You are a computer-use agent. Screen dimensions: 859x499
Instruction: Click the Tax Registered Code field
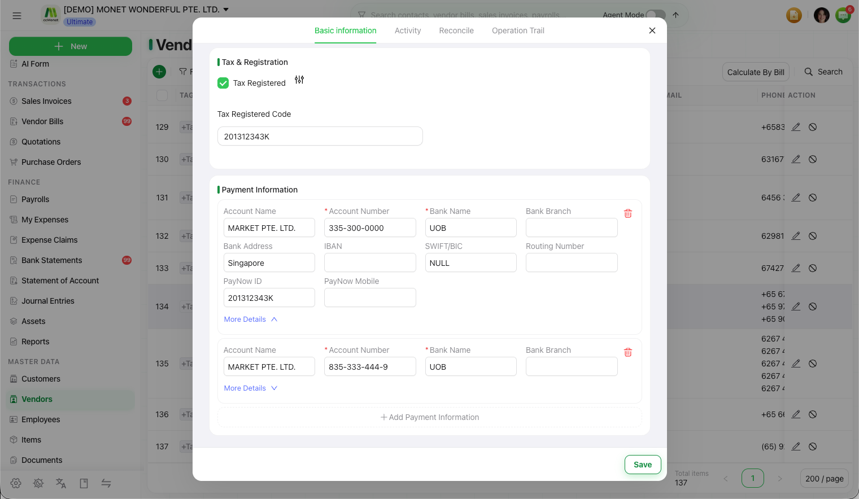tap(320, 137)
